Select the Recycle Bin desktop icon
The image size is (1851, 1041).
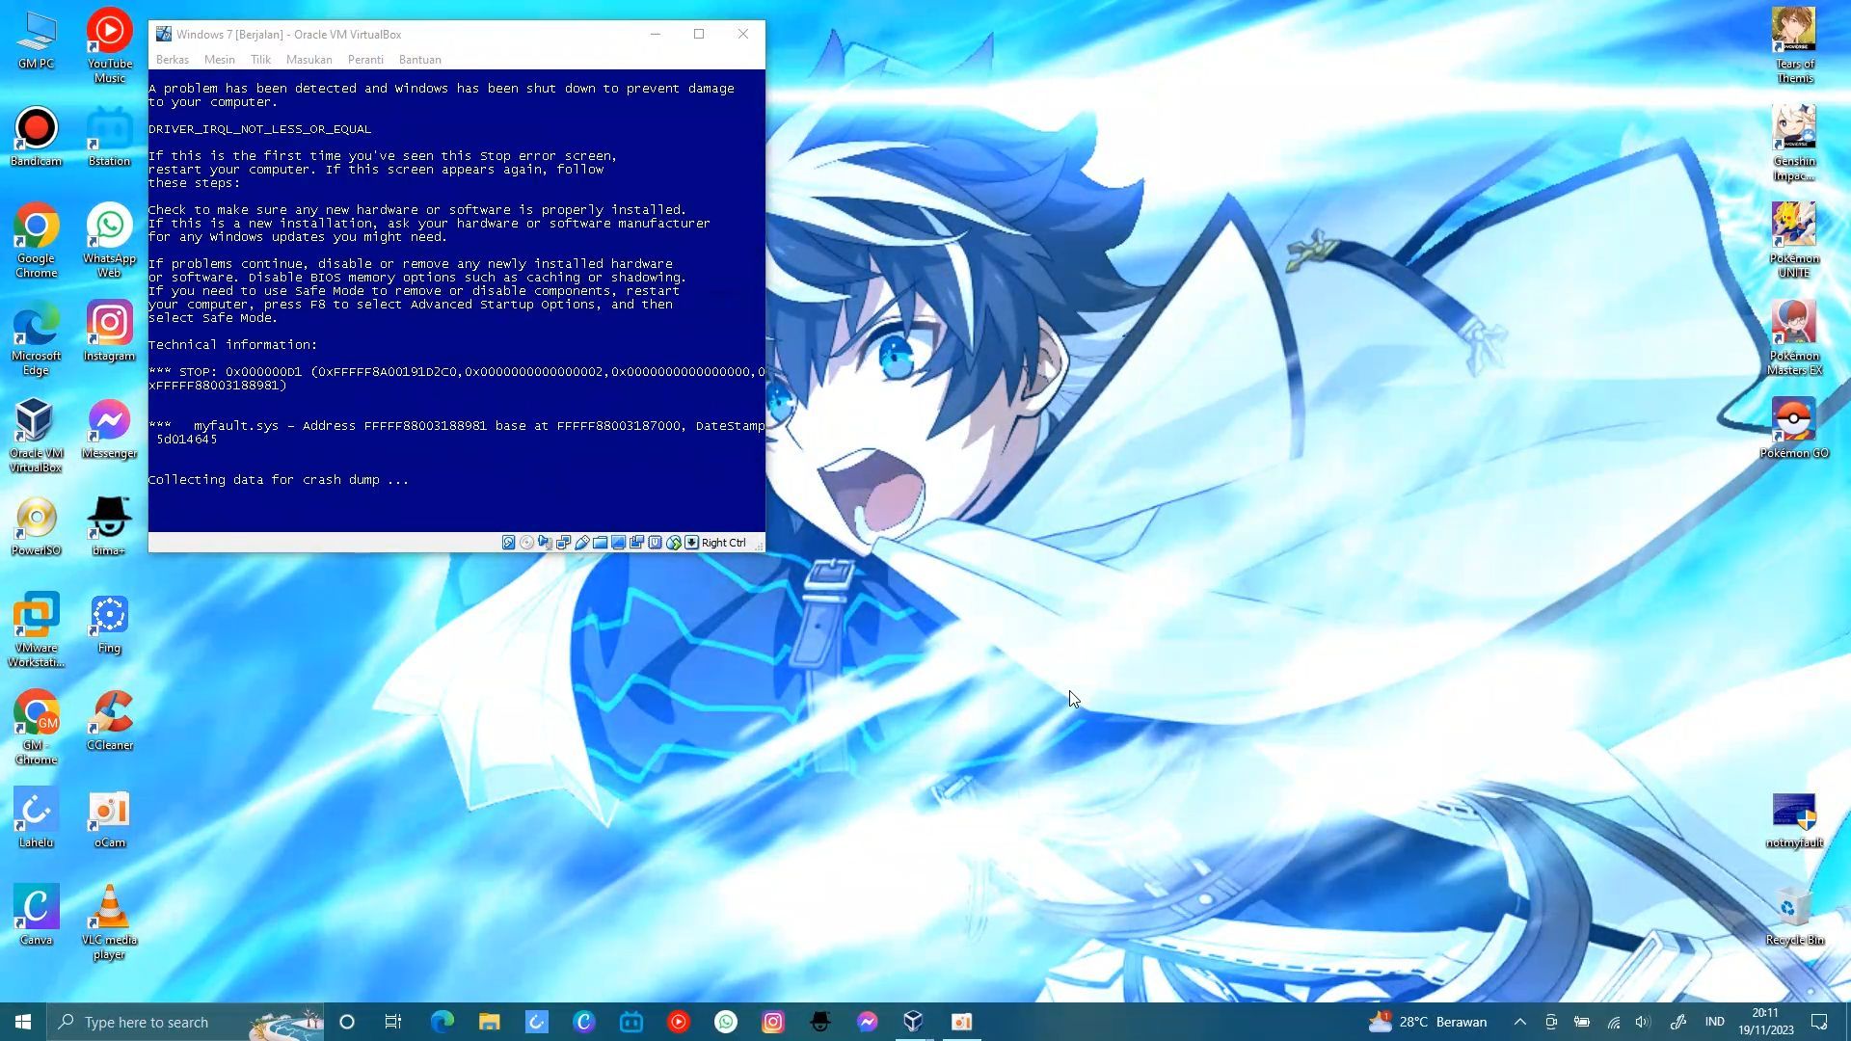(x=1794, y=918)
